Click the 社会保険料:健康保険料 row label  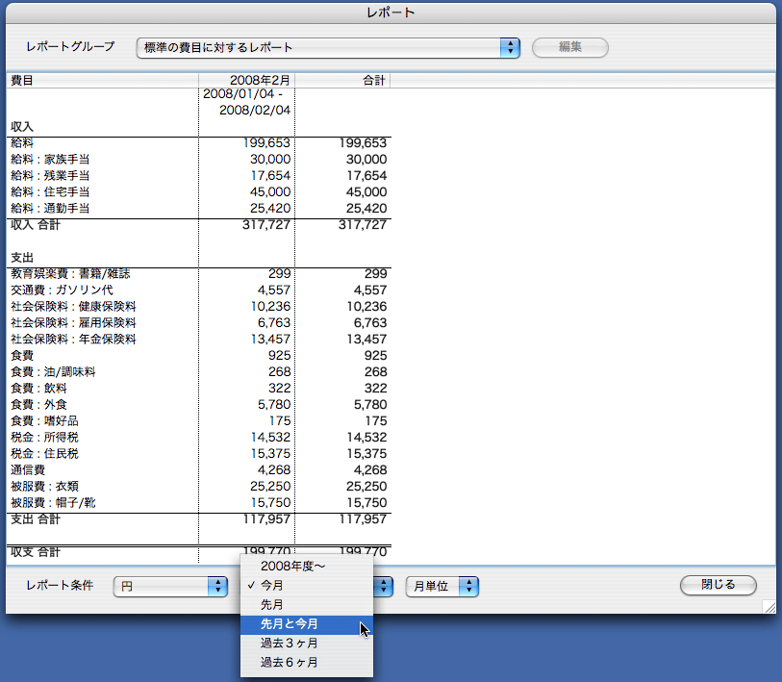[73, 307]
